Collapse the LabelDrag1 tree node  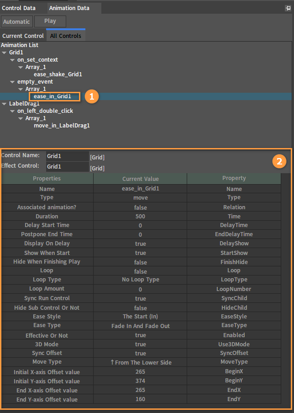pos(5,104)
